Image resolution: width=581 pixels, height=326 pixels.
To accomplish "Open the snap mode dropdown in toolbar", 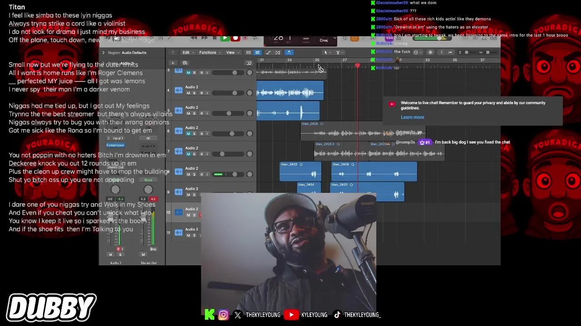I will [x=417, y=53].
